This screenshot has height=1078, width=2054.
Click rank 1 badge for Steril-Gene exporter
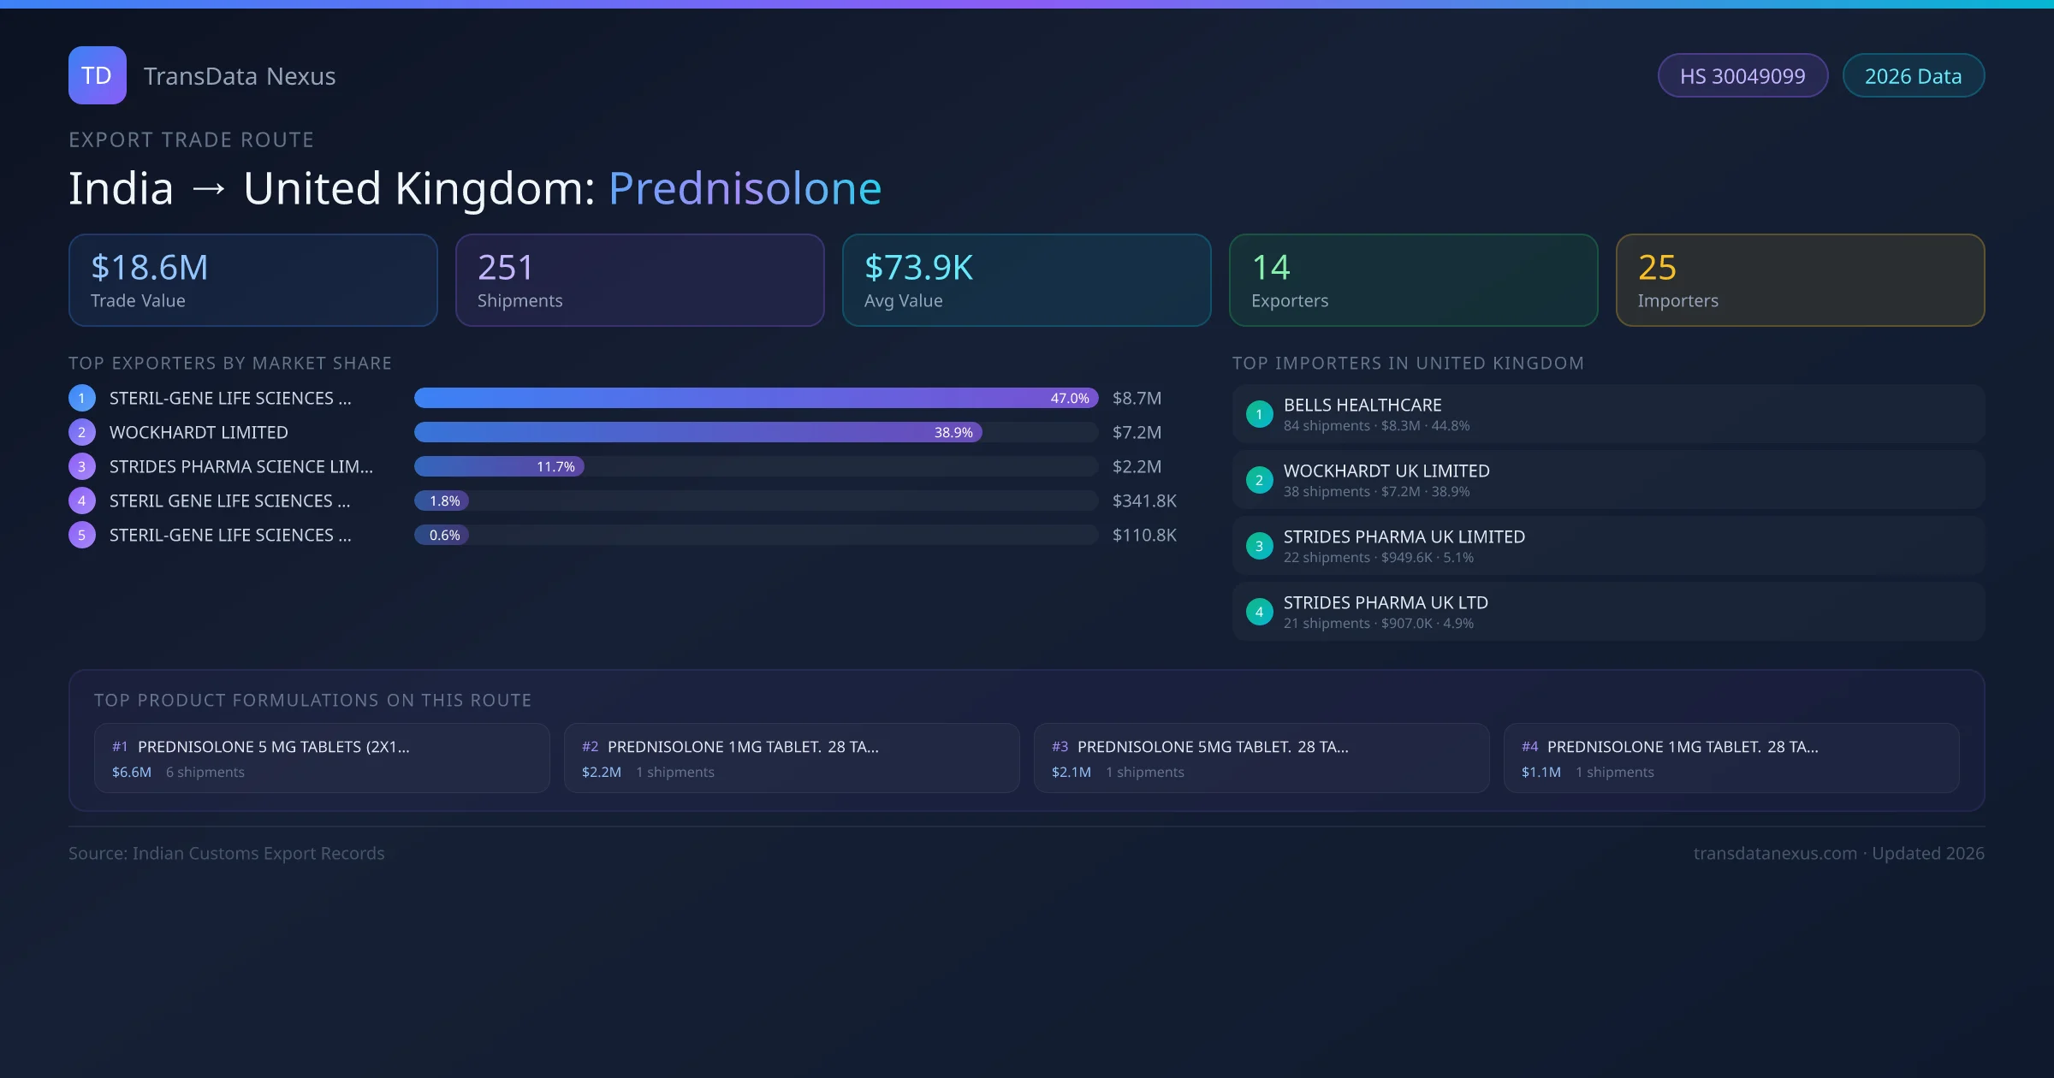(82, 398)
